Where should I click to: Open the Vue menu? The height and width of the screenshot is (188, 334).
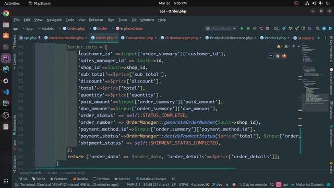point(81,20)
